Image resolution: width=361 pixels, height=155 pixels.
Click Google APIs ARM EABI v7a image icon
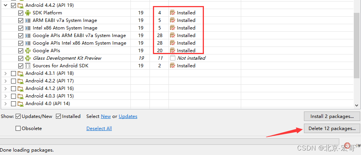[28, 36]
